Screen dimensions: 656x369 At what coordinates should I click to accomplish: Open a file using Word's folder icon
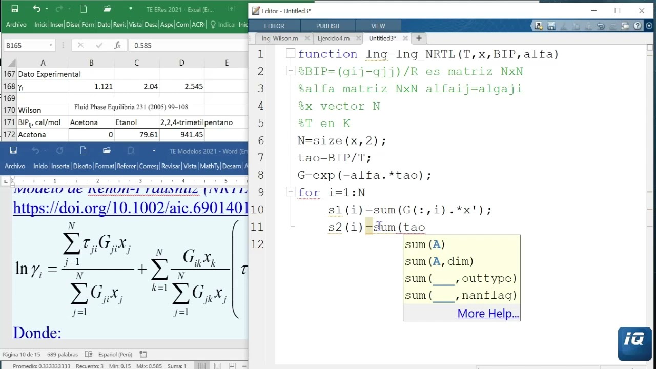click(107, 150)
